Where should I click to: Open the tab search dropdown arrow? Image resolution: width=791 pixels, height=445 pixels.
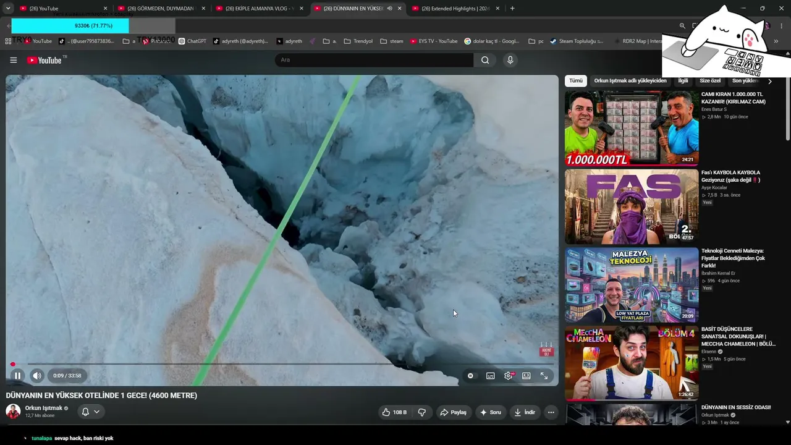[x=8, y=9]
